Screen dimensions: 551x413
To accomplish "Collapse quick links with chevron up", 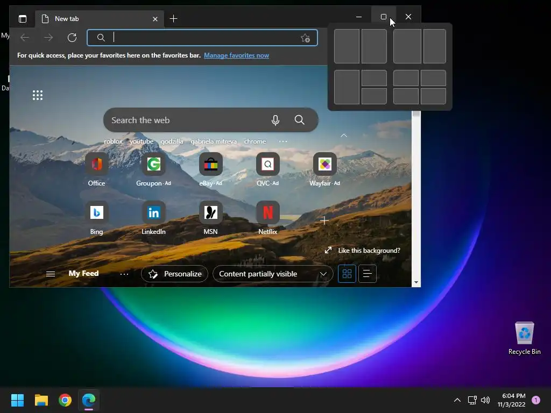I will (x=344, y=136).
